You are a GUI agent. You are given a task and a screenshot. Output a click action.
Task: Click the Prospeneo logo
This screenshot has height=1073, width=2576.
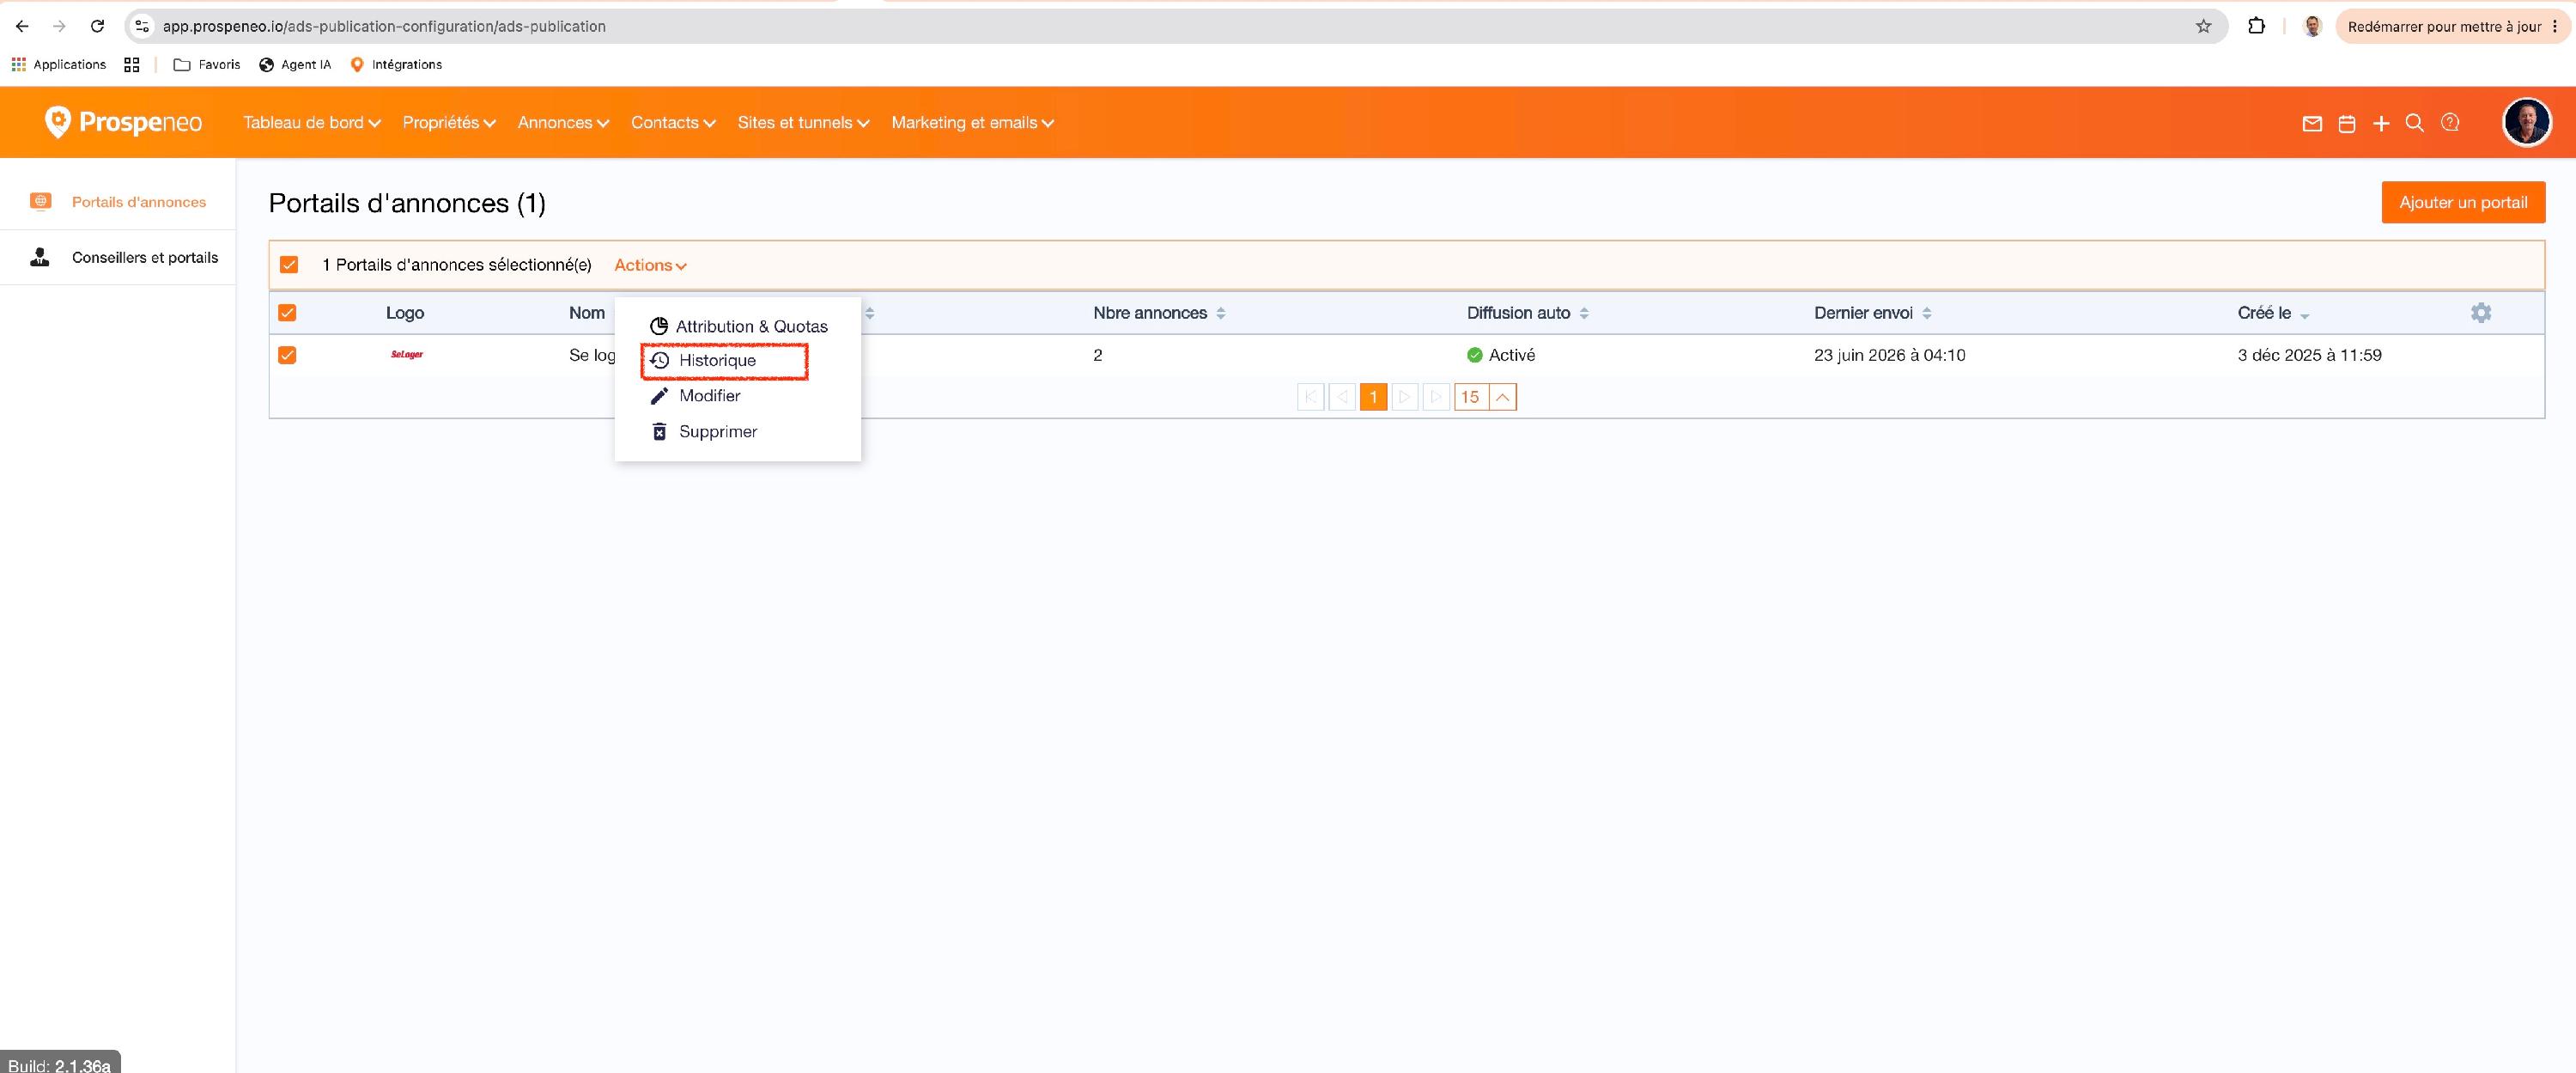coord(123,122)
